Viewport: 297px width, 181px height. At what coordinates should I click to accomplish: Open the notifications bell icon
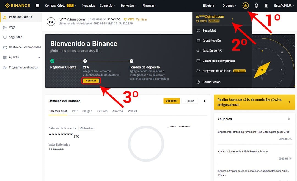tap(257, 5)
